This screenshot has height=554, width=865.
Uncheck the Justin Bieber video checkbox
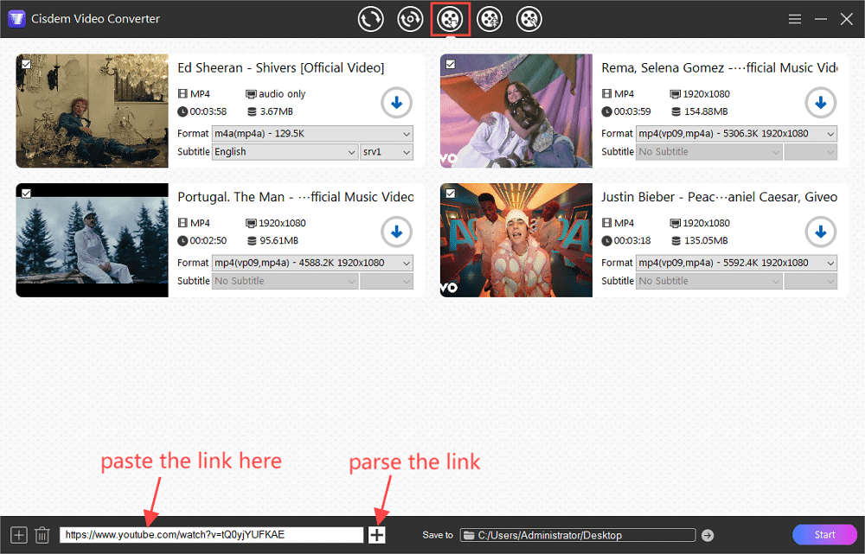click(x=449, y=193)
